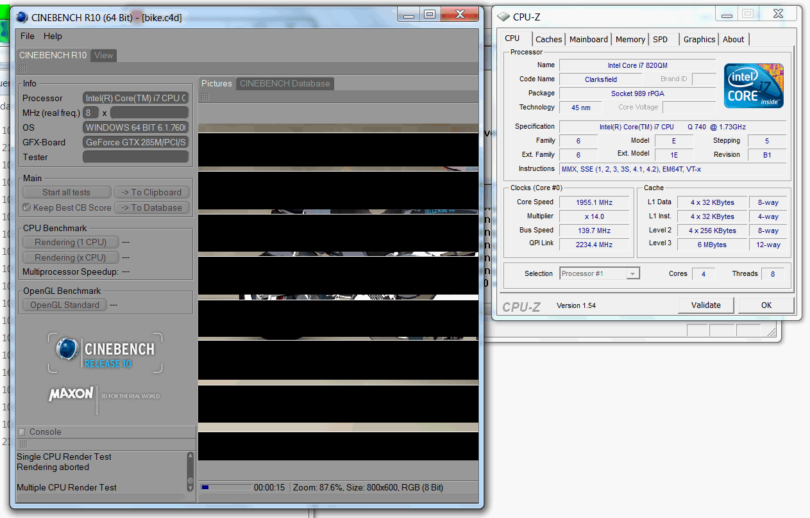Click the Rendering (1 CPU) button
Screen dimensions: 810x518
tap(71, 242)
